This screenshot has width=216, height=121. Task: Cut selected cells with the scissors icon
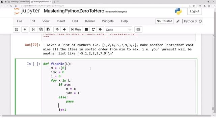[x=33, y=30]
